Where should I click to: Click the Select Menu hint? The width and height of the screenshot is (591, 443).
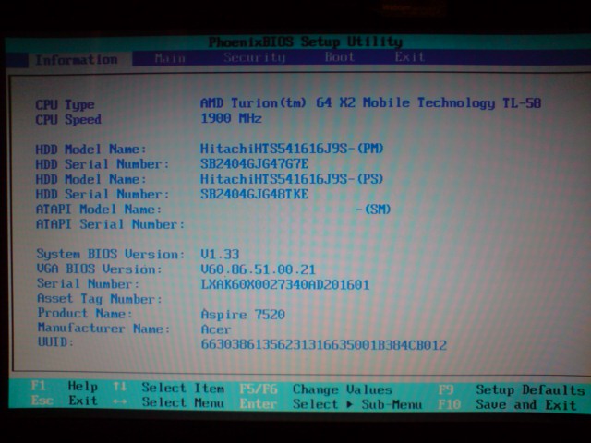coord(168,402)
